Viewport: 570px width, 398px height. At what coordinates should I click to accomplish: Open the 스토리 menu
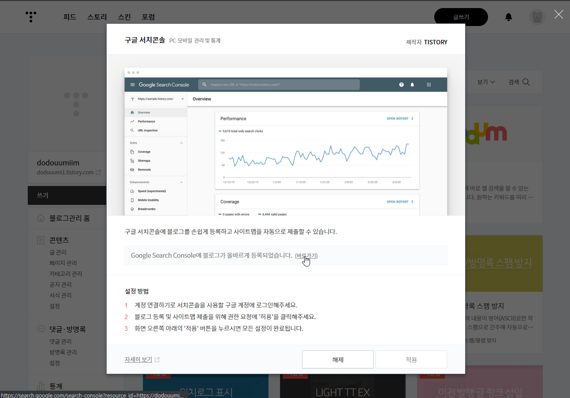(x=97, y=17)
